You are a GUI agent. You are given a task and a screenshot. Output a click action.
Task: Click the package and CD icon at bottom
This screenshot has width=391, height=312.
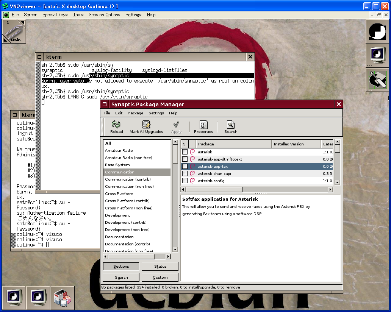pos(63,298)
